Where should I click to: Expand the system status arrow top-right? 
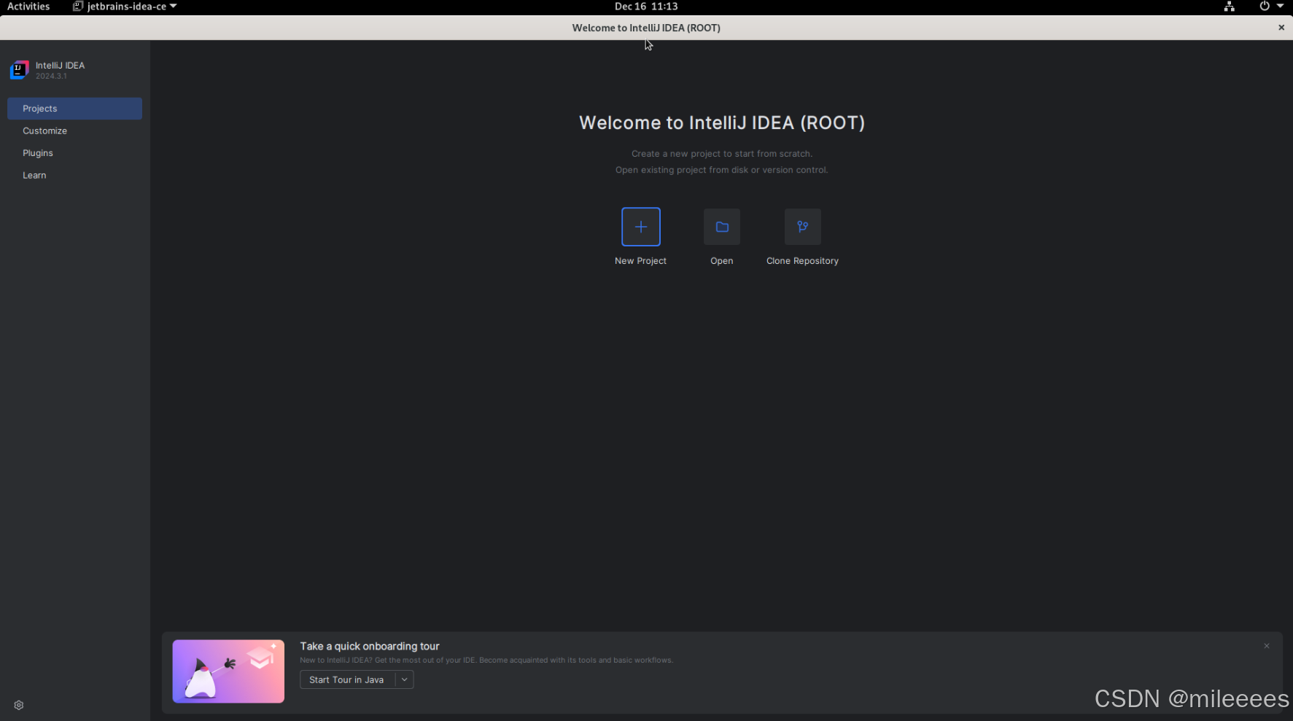click(1282, 7)
